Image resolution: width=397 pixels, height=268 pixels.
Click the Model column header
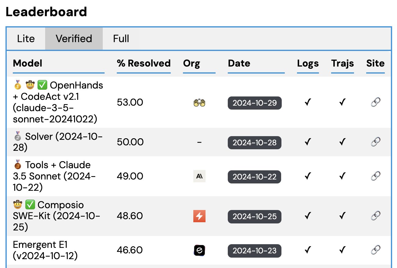coord(28,63)
